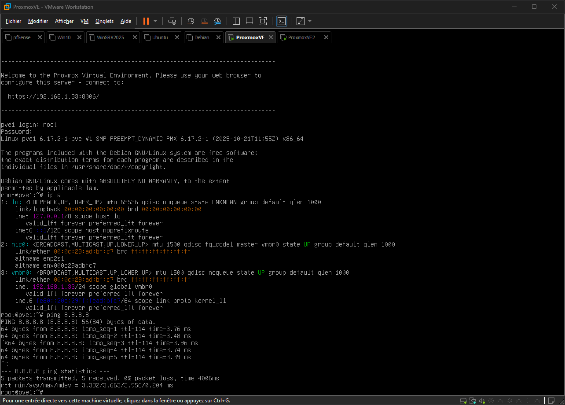Toggle the thumbnail bar view
Image resolution: width=565 pixels, height=405 pixels.
(x=249, y=21)
